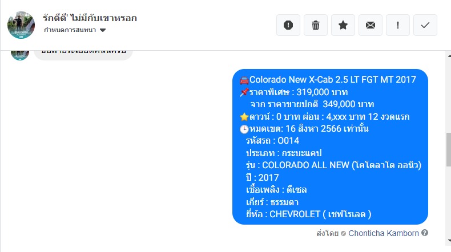Open customer name รักดีดี' ไม่มีกับเขาหรอก
Image resolution: width=451 pixels, height=252 pixels.
coord(90,18)
